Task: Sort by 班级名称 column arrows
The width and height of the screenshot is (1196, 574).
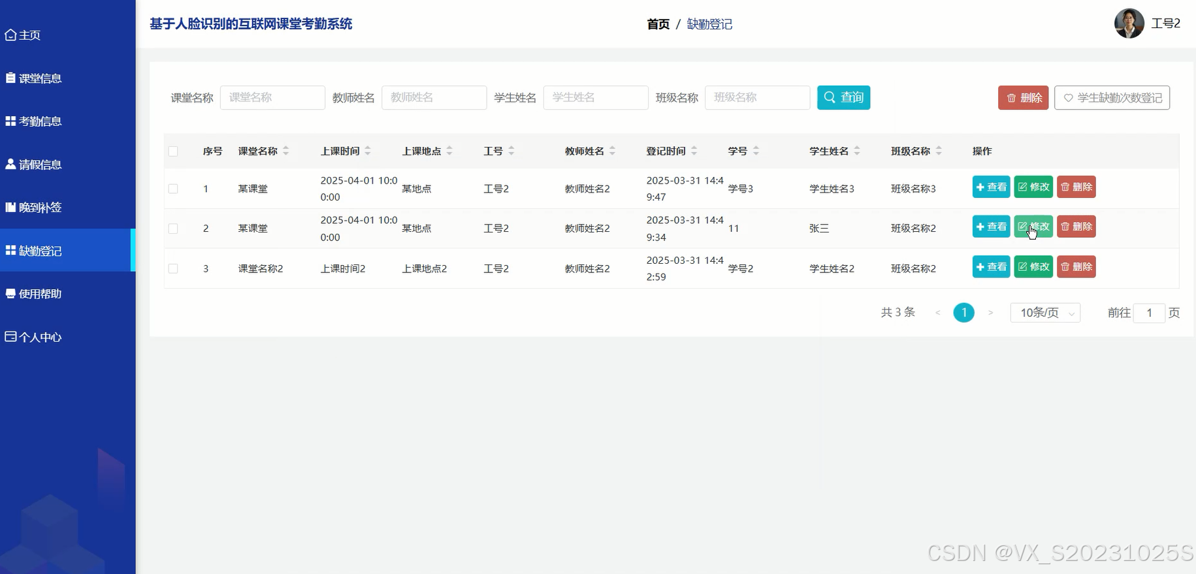Action: (939, 151)
